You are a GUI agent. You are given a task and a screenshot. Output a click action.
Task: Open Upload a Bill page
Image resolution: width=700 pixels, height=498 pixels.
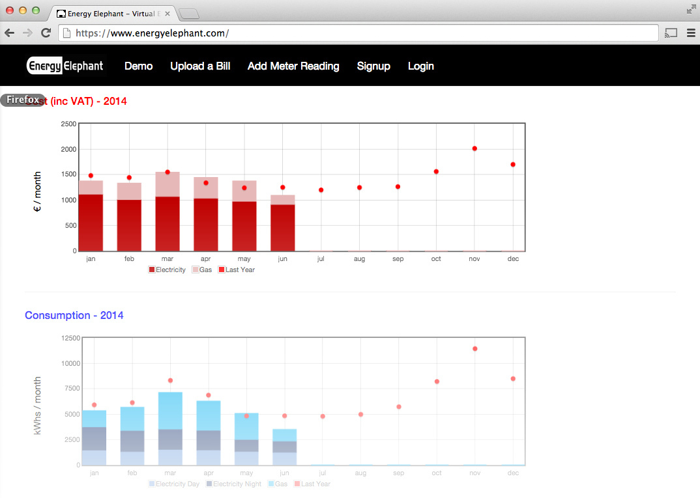click(200, 66)
